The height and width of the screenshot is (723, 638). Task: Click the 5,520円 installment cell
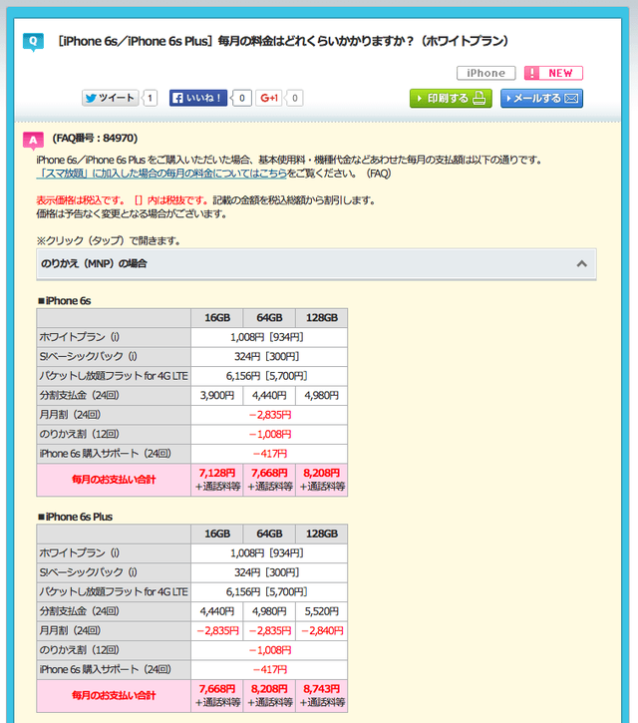(322, 611)
